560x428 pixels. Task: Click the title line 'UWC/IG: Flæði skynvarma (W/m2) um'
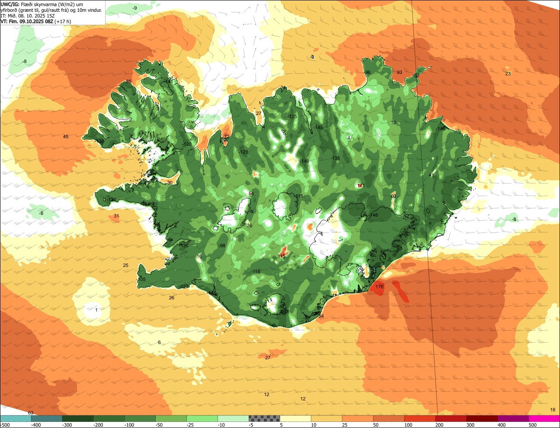point(42,4)
